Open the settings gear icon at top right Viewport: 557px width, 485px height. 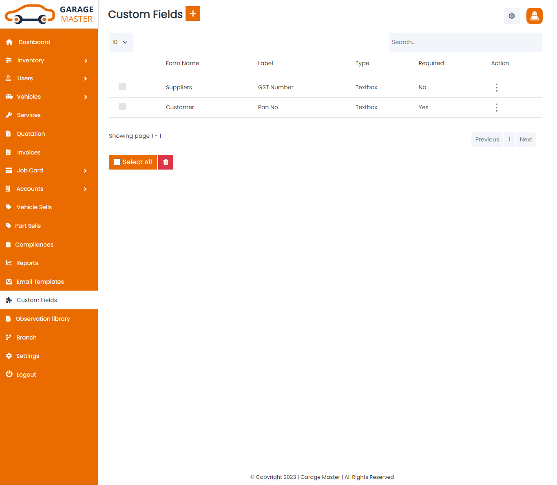tap(511, 16)
